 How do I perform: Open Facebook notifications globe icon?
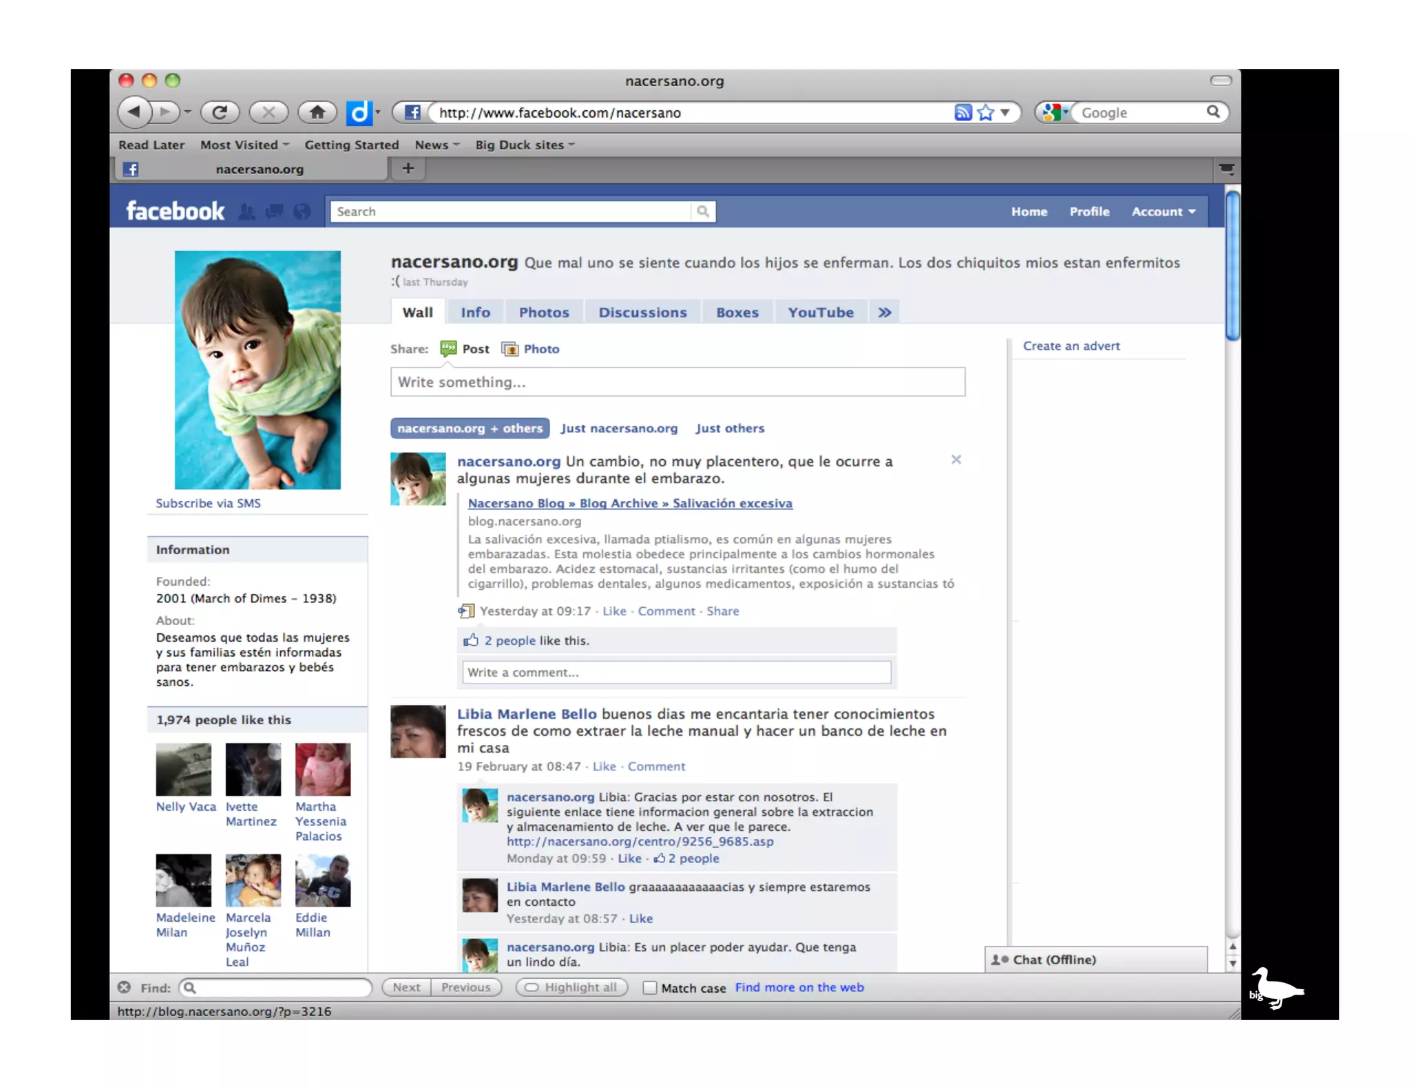coord(302,211)
